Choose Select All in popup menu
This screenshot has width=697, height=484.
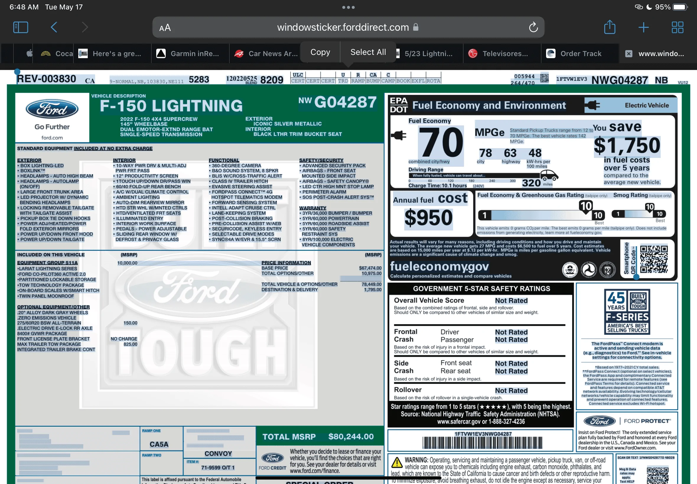[x=368, y=52]
